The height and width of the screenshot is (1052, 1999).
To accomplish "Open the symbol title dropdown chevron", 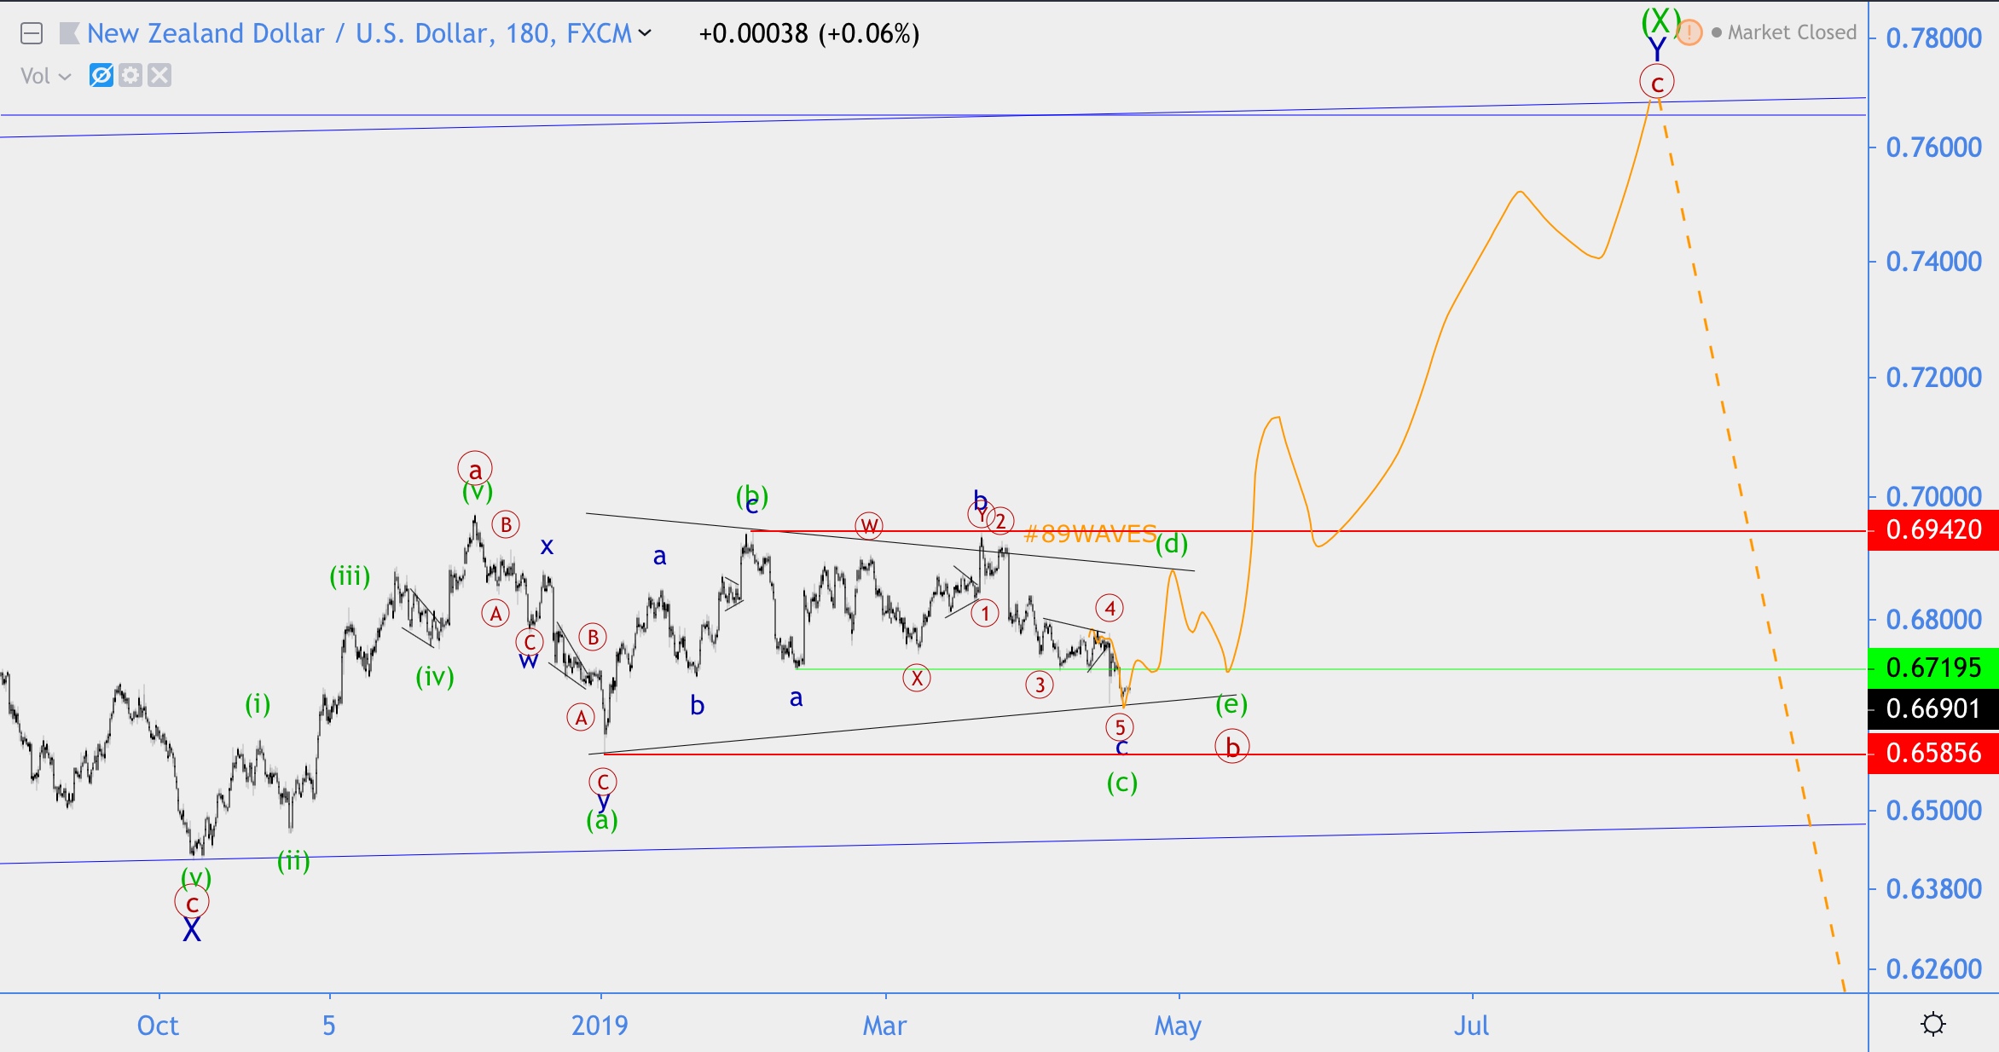I will point(646,34).
